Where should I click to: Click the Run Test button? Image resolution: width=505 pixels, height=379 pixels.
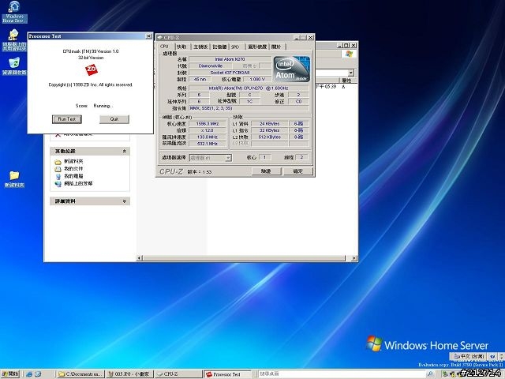click(x=67, y=119)
